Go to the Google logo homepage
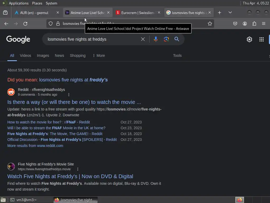 click(18, 40)
